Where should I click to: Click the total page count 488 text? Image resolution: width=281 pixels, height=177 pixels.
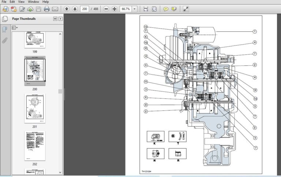(x=96, y=9)
